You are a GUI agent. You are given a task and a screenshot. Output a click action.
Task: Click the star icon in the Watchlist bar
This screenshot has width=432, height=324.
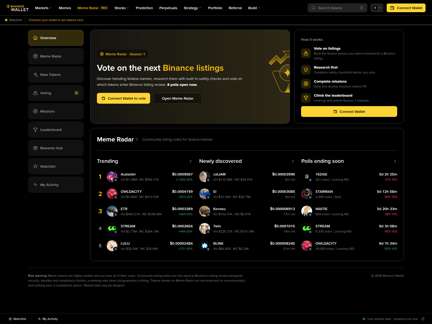point(6,20)
